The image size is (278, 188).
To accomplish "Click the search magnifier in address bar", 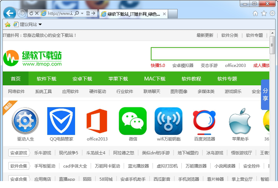I will (77, 13).
